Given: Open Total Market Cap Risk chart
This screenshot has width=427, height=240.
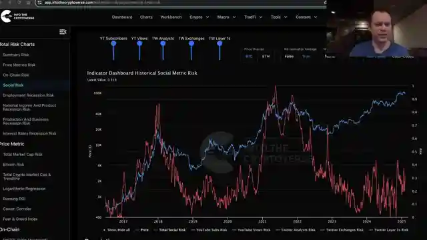Looking at the screenshot, I should point(23,154).
